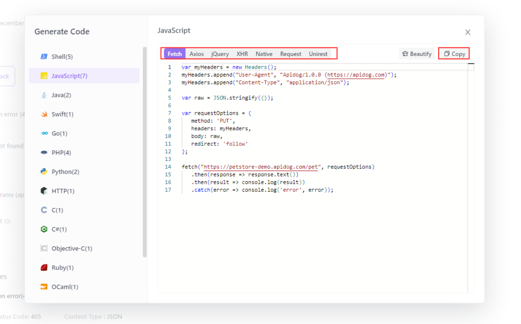Copy the generated code
This screenshot has height=324, width=521.
point(454,54)
